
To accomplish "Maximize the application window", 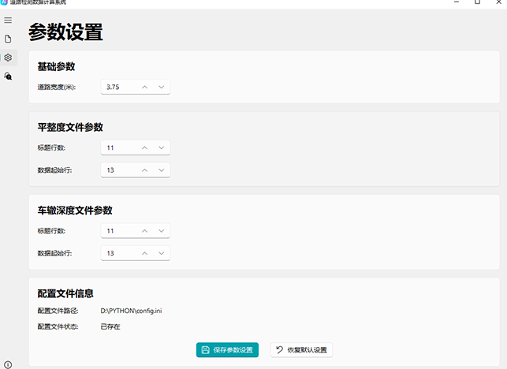I will click(x=477, y=2).
